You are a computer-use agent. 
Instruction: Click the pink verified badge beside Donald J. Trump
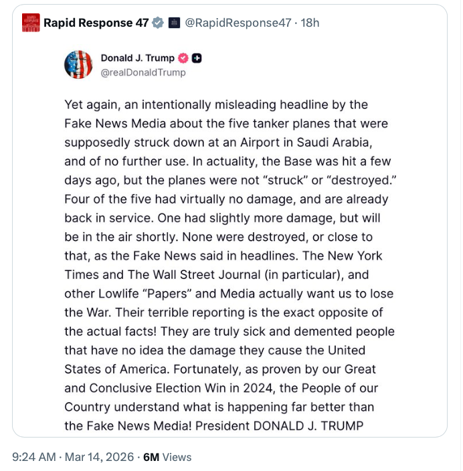point(183,58)
